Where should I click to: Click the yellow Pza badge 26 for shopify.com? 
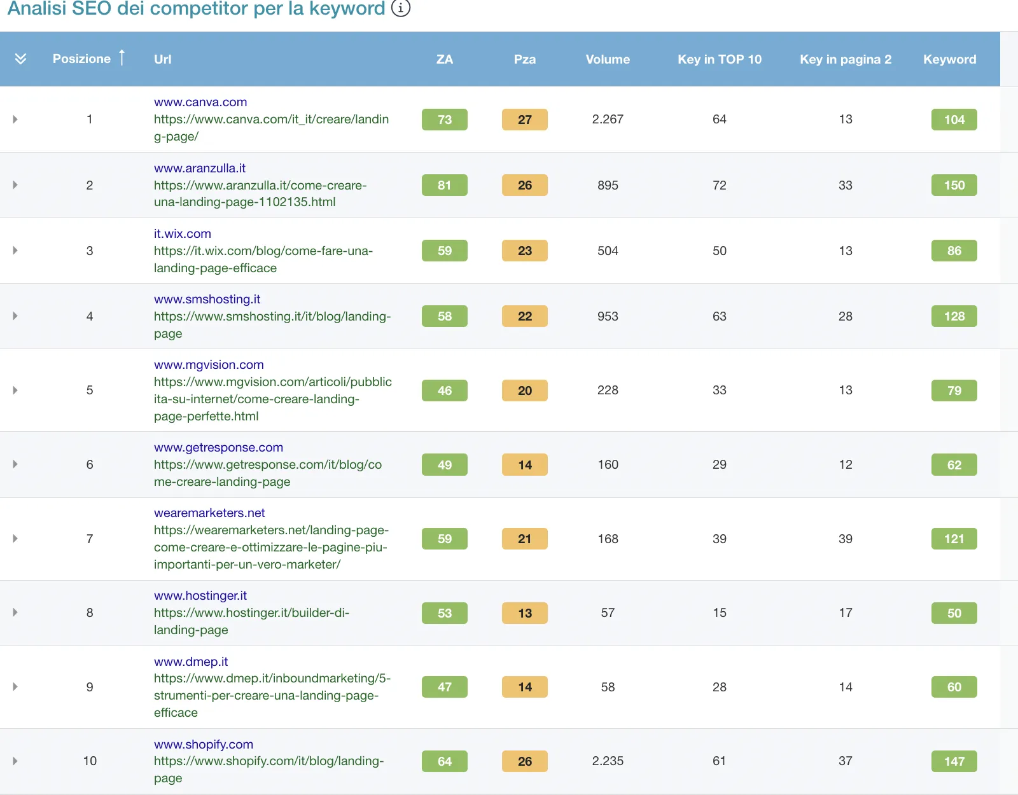pos(524,761)
